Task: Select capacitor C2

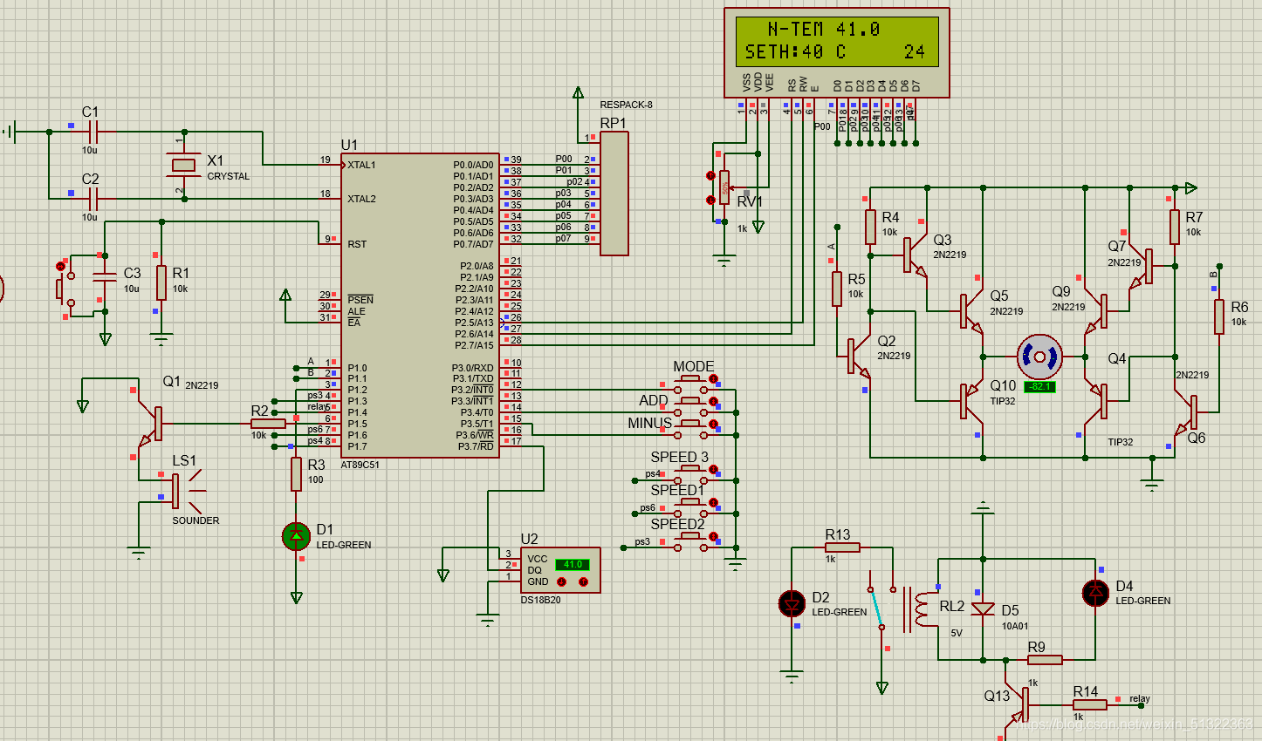Action: (93, 199)
